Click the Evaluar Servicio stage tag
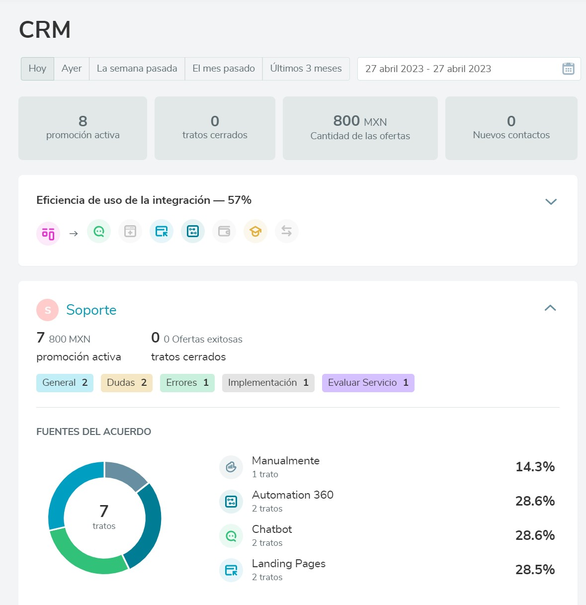Image resolution: width=586 pixels, height=605 pixels. point(368,383)
